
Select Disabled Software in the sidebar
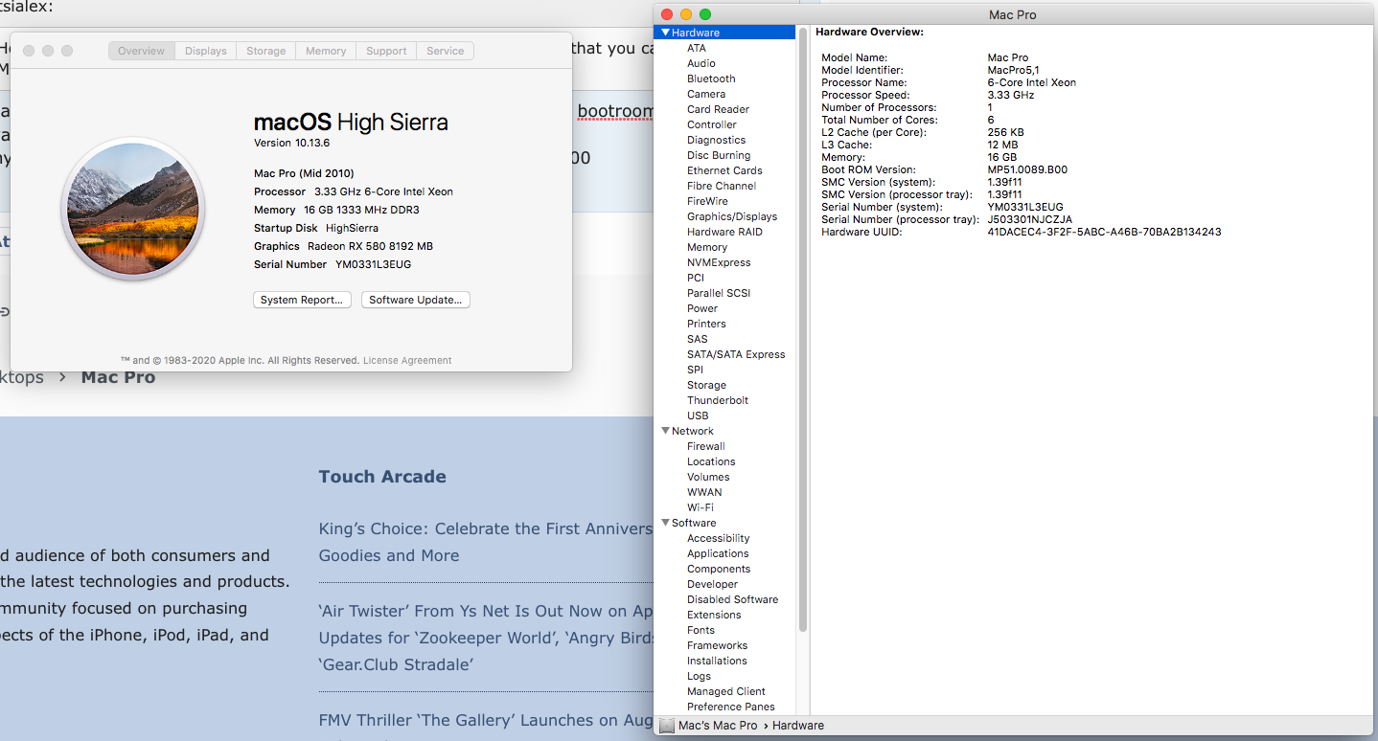click(732, 599)
